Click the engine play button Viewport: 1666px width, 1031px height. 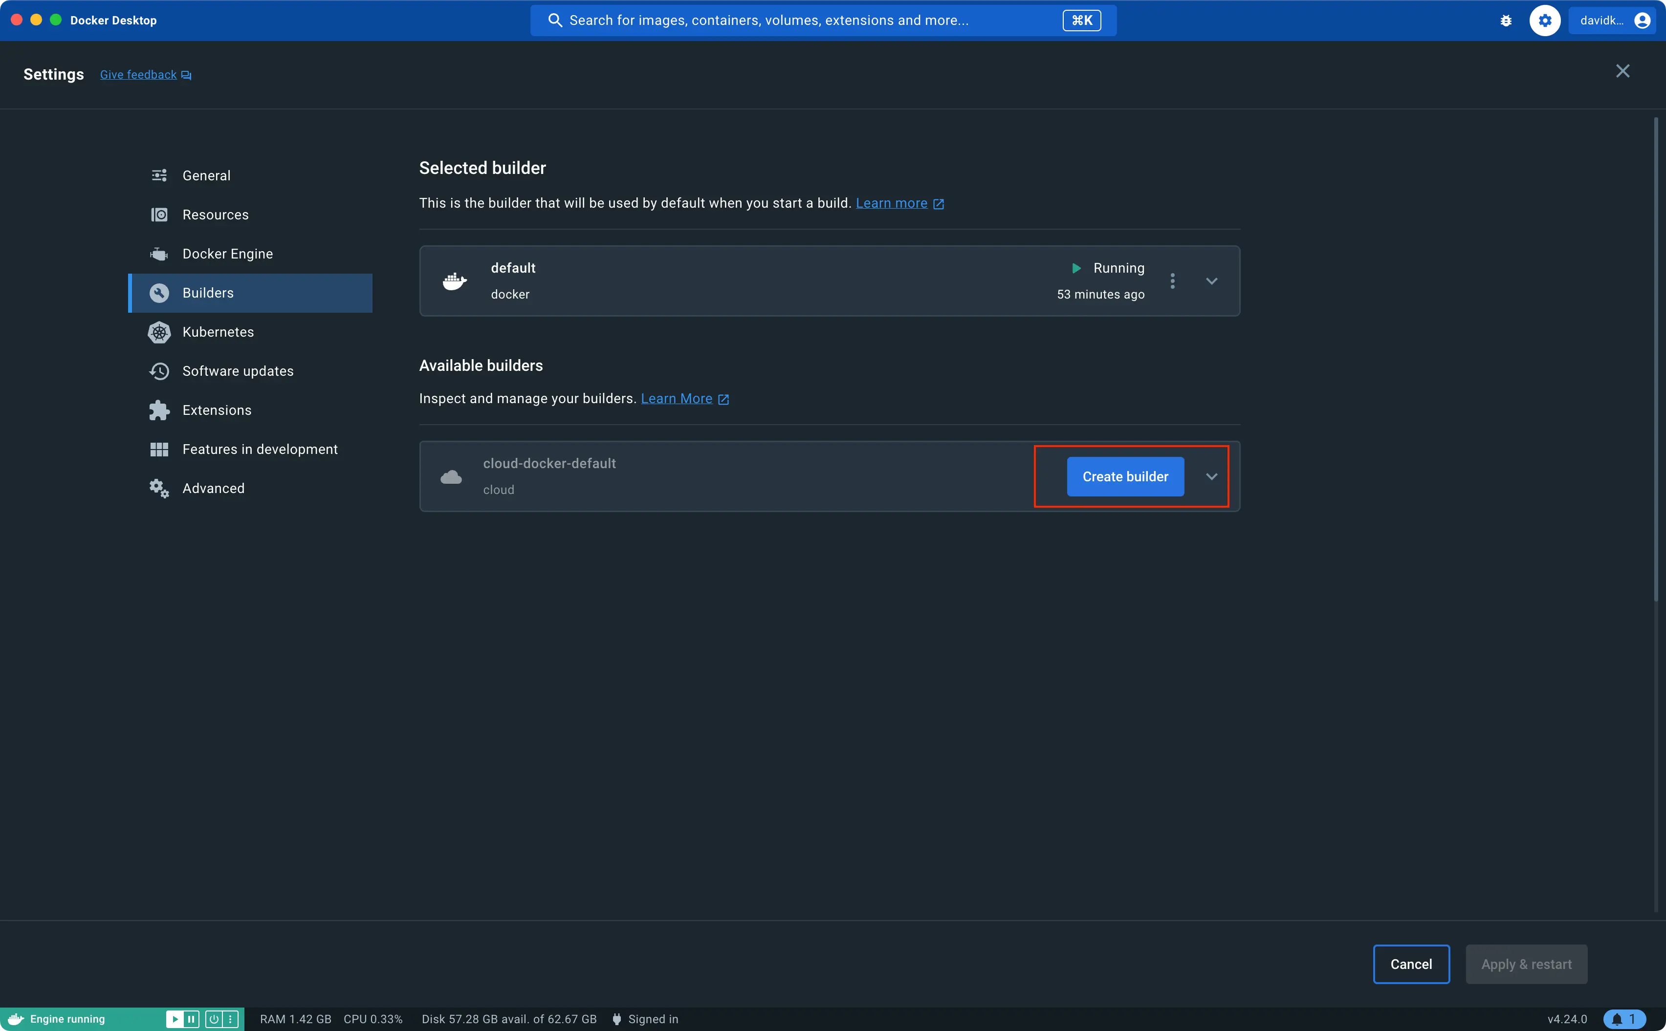pyautogui.click(x=175, y=1019)
